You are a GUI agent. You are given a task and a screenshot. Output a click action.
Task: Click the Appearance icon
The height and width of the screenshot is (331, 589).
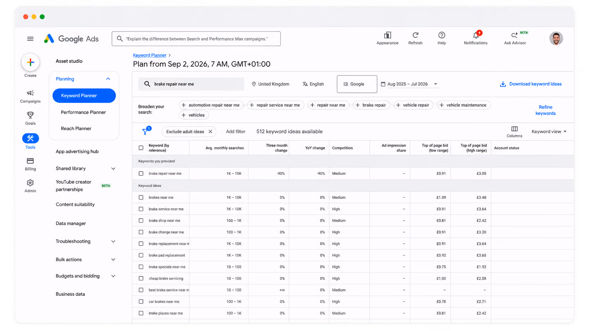(387, 35)
